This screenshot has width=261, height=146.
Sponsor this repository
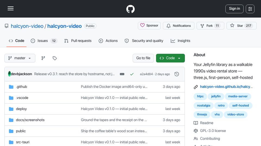149,26
